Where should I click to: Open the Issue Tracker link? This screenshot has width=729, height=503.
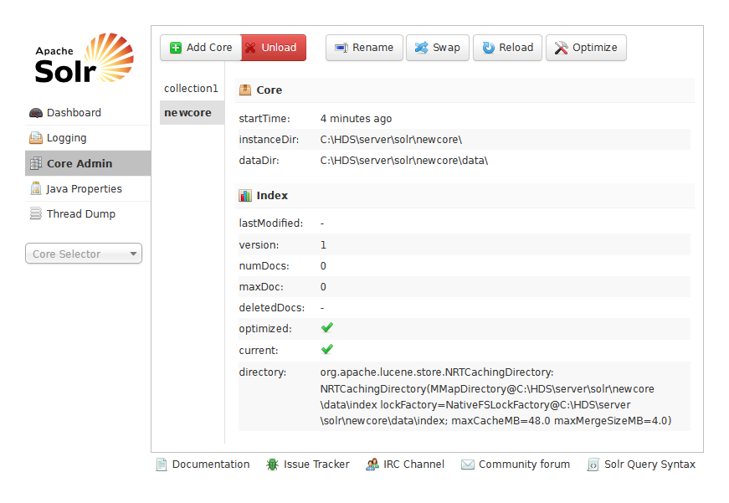(x=308, y=465)
